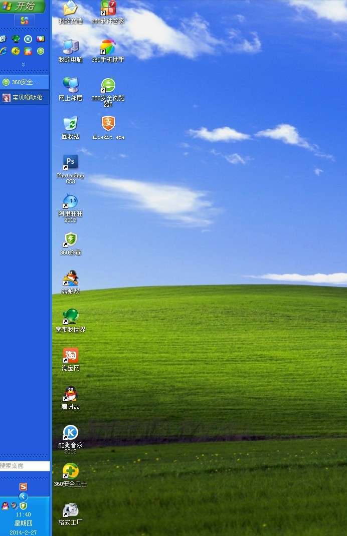Select the 腾讯QQ desktop shortcut

tap(71, 398)
